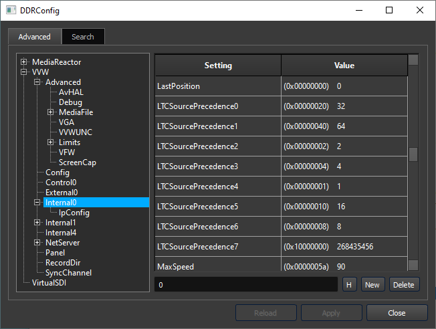Select VirtualSDI in the tree
Viewport: 436px width, 329px height.
[x=49, y=283]
